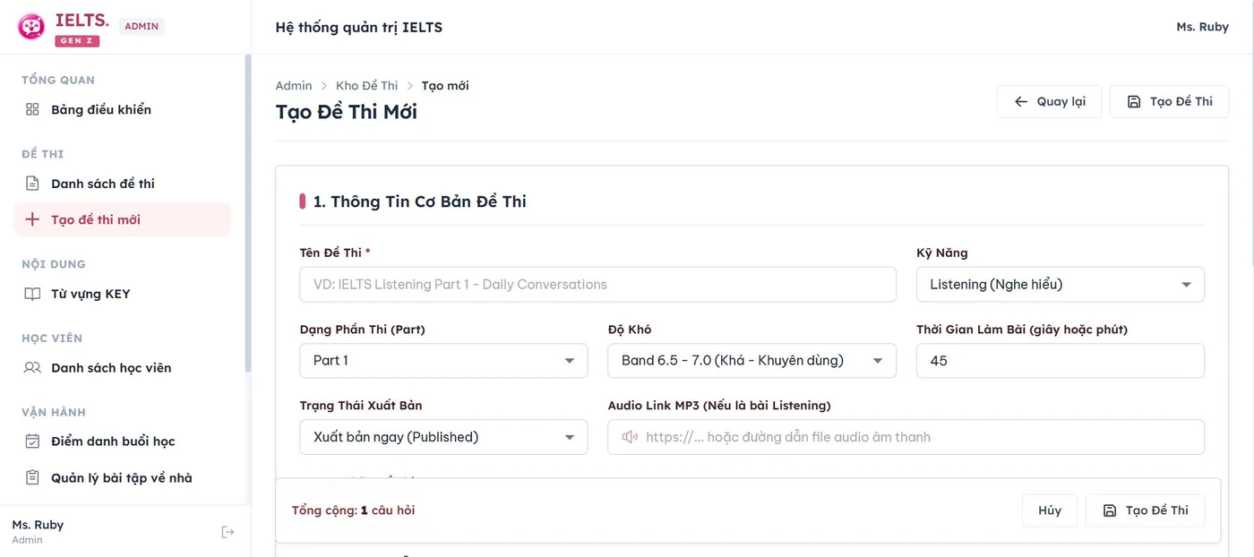Click the dashboard grid icon beside Bảng điều khiển
Image resolution: width=1254 pixels, height=557 pixels.
pyautogui.click(x=32, y=109)
